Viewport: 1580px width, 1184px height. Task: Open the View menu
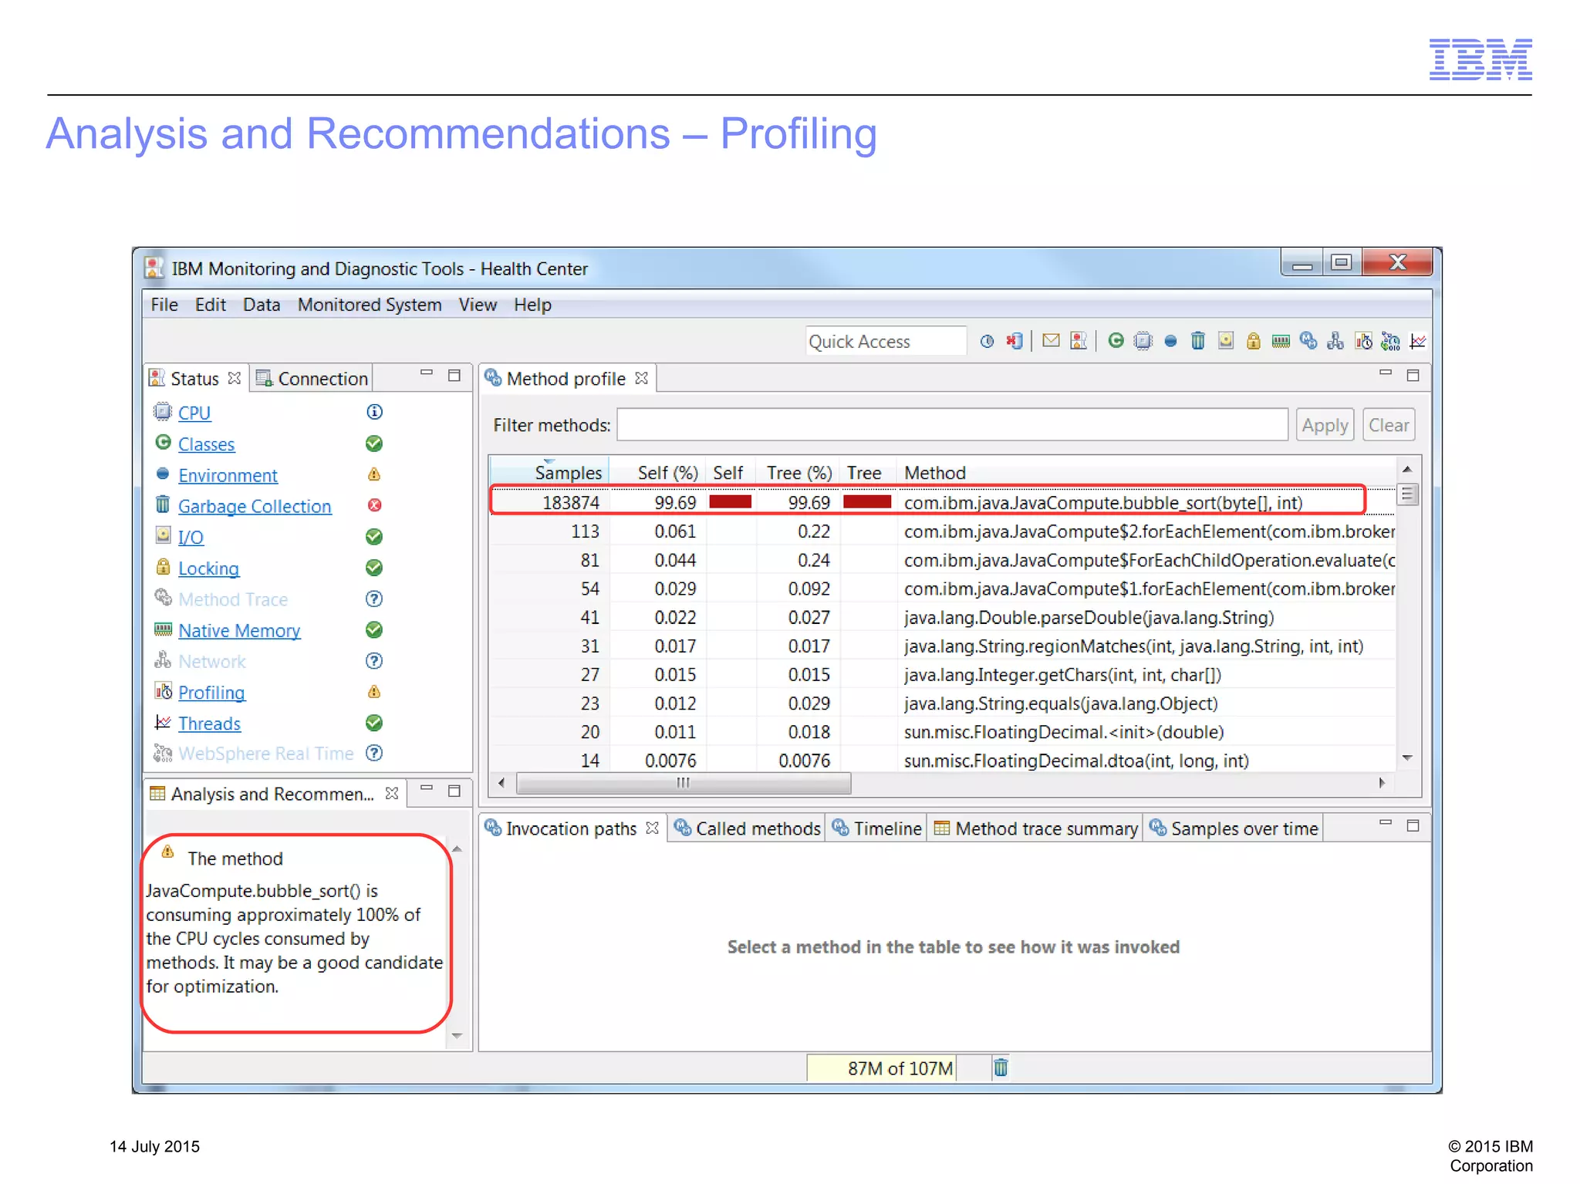coord(478,305)
